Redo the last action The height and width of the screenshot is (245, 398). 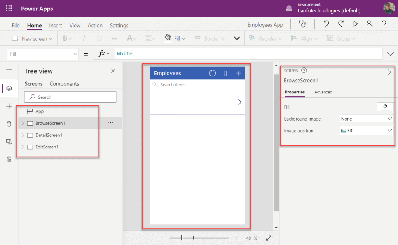point(341,24)
